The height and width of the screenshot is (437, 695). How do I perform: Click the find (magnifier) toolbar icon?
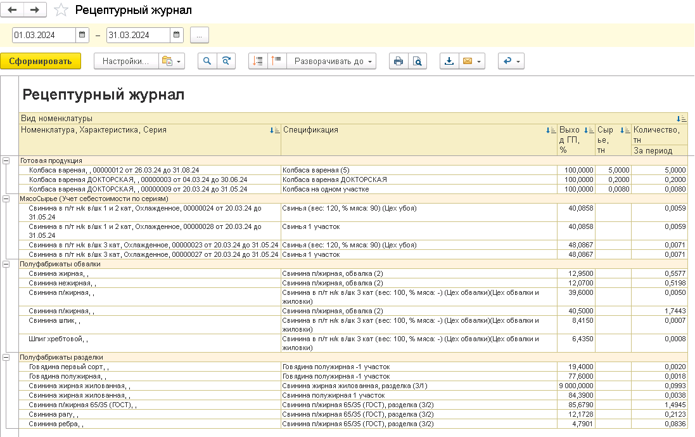click(x=207, y=61)
